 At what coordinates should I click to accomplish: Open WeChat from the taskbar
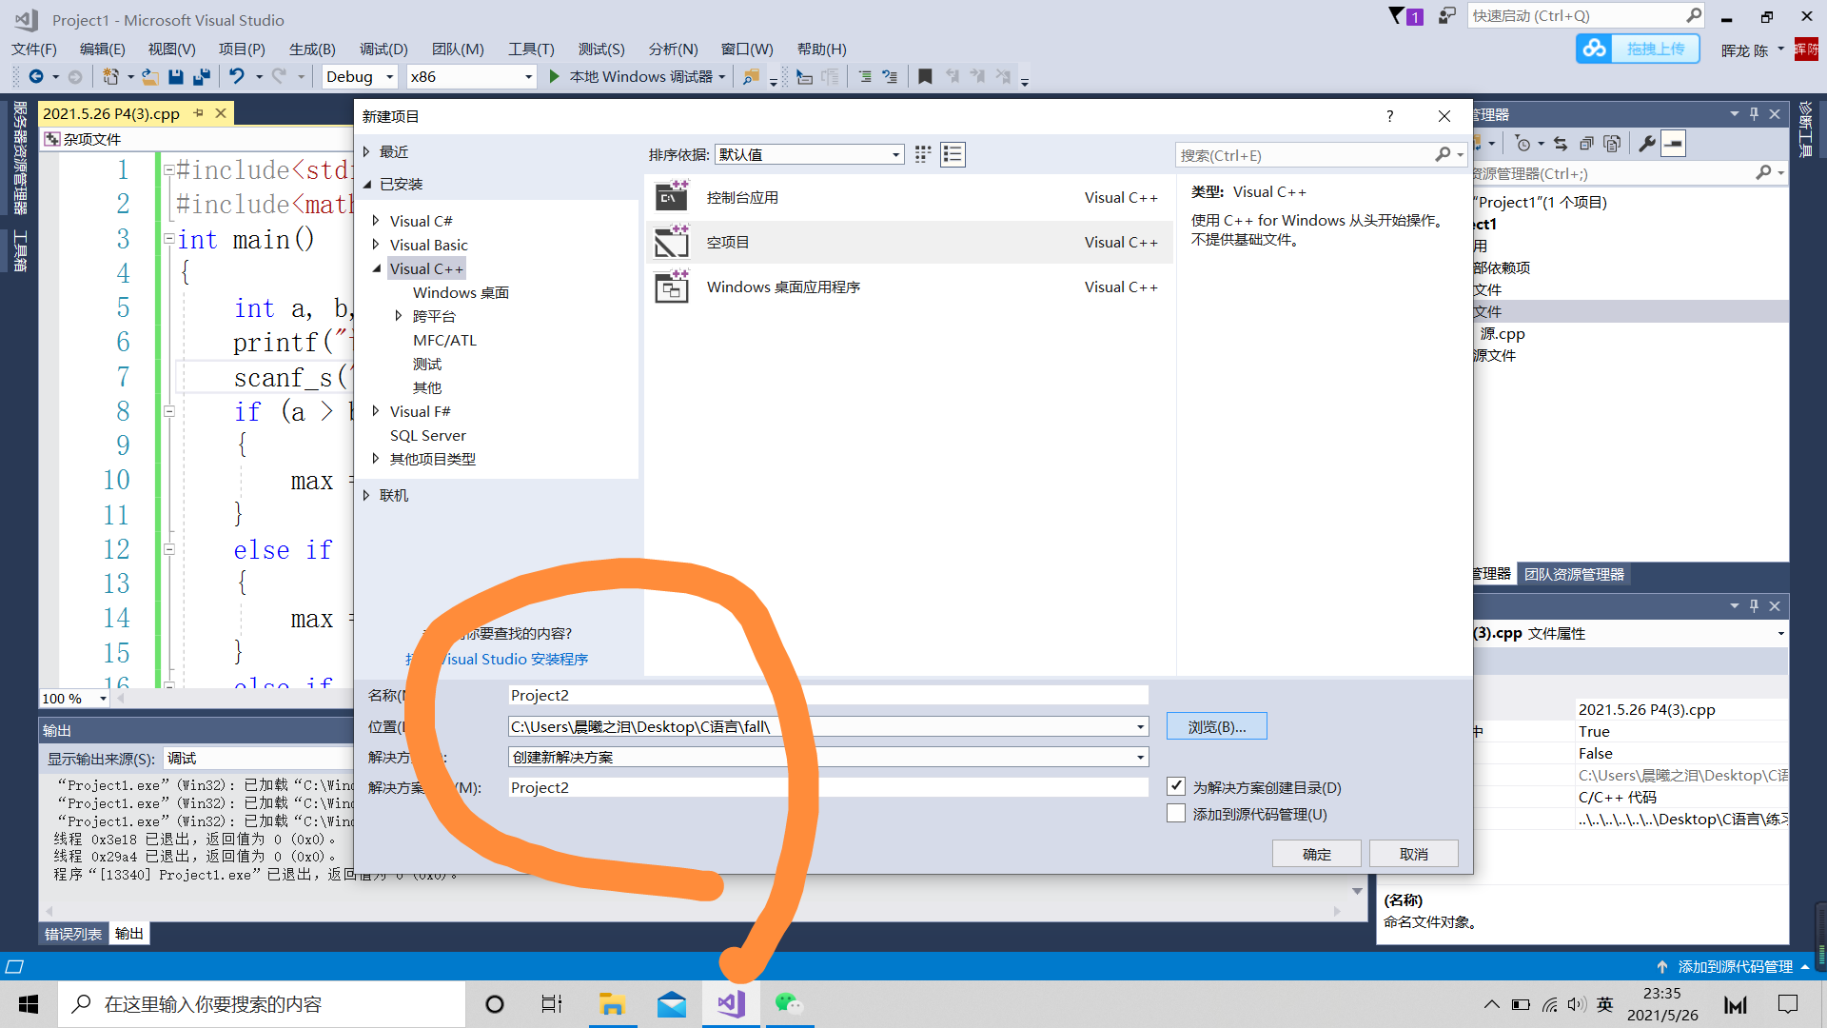(788, 1004)
